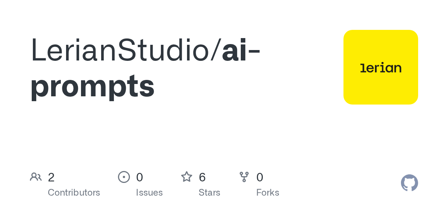Click the star count 6
This screenshot has height=224, width=448.
202,177
